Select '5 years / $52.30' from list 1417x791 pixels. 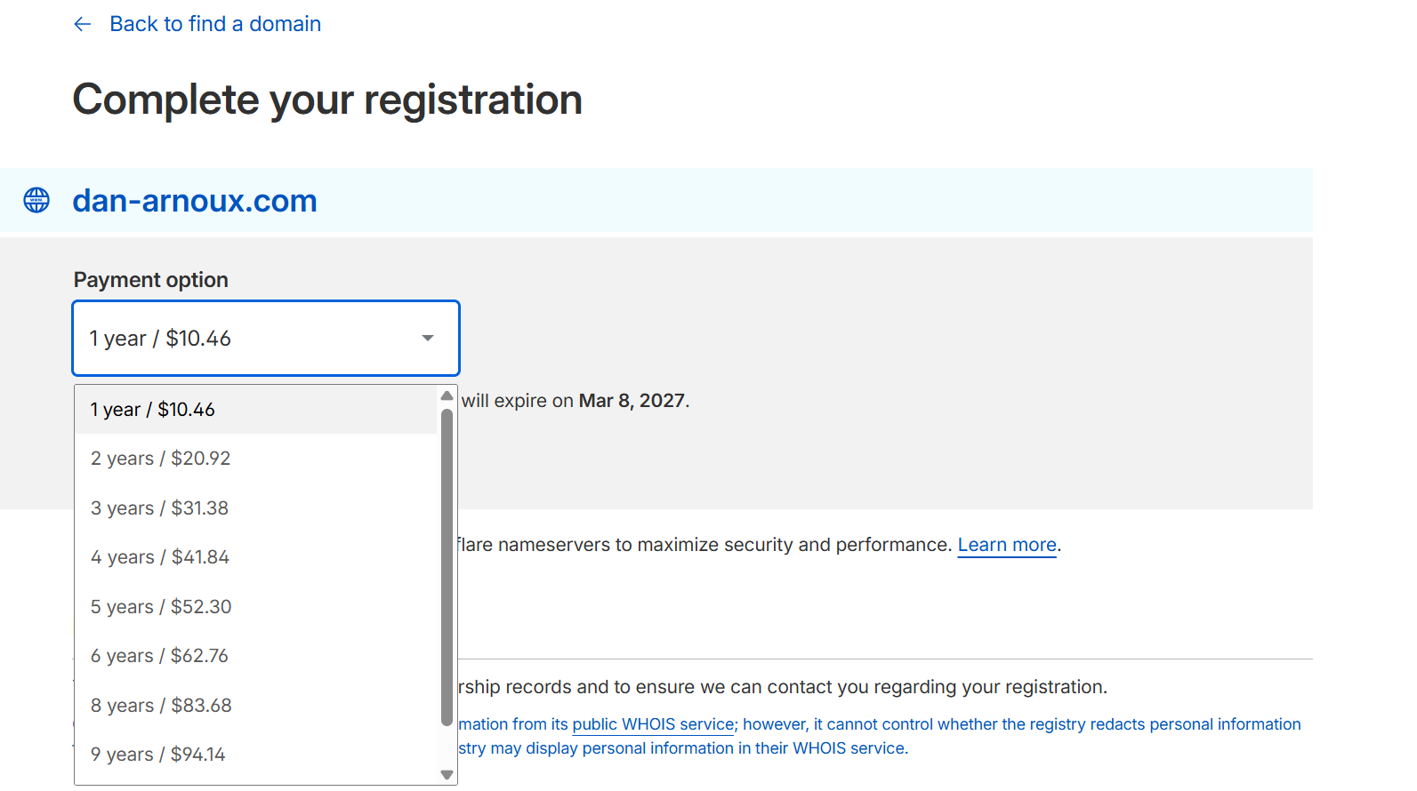point(161,607)
